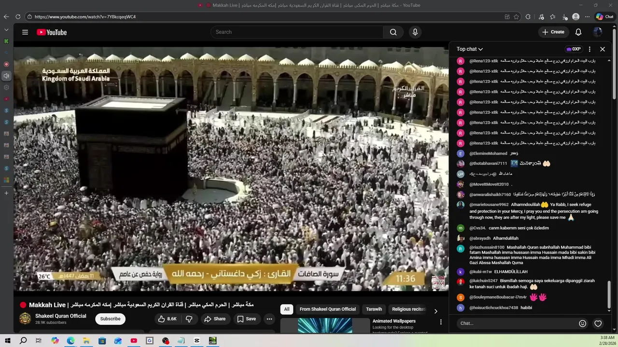Click the browser address bar URL
The height and width of the screenshot is (347, 618).
(x=85, y=17)
